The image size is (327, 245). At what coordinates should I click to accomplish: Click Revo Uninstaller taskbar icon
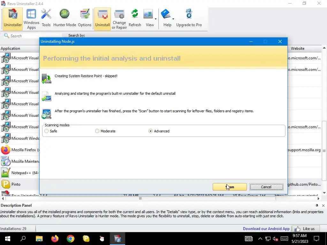click(x=118, y=239)
